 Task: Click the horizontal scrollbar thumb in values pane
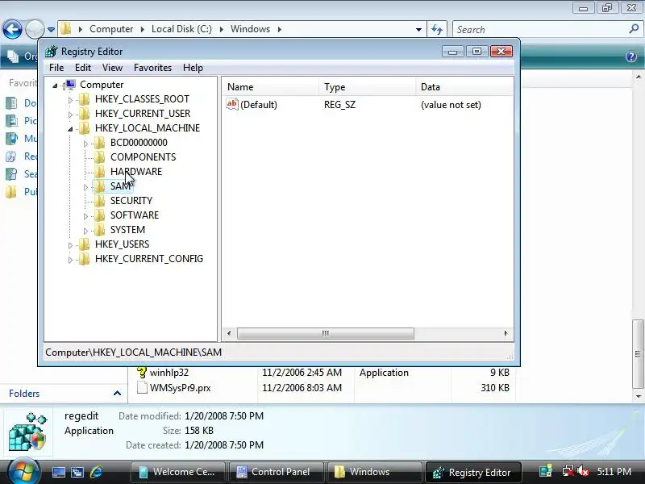(x=326, y=333)
